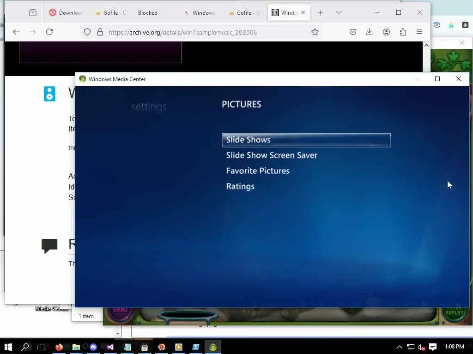Minimize the Windows Media Center window

(x=417, y=79)
